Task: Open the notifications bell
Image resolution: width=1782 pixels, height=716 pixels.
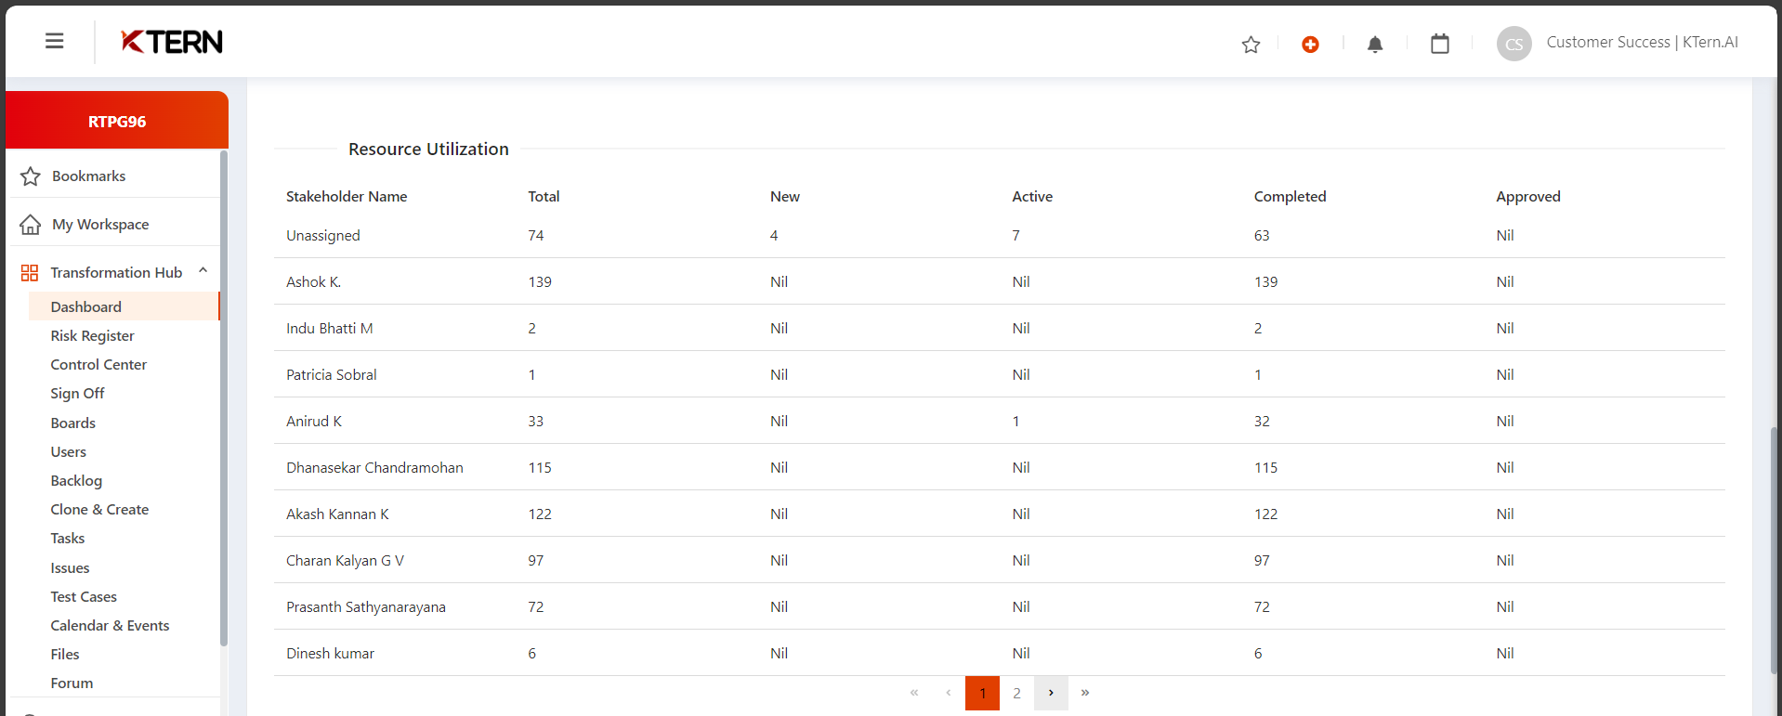Action: click(x=1375, y=44)
